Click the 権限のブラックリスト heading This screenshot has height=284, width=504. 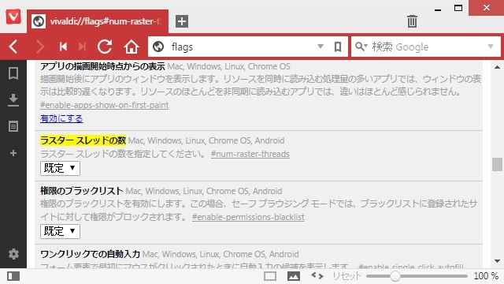click(82, 191)
